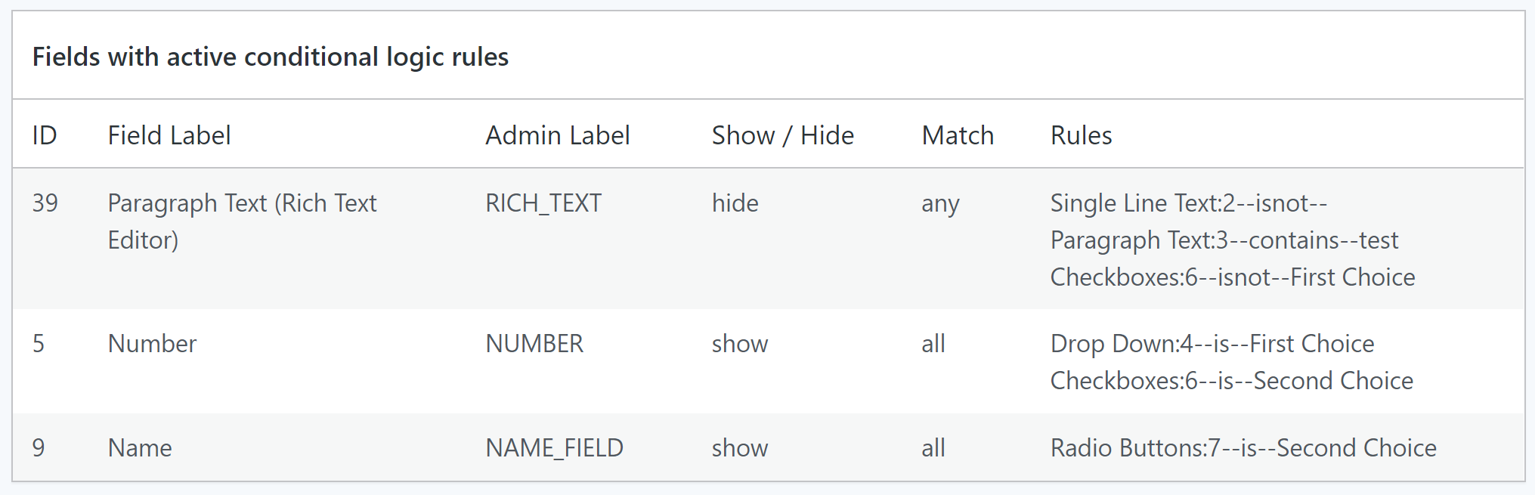Click the Show / Hide column header
The image size is (1535, 495).
point(782,135)
